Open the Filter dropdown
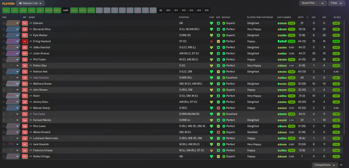 [336, 3]
